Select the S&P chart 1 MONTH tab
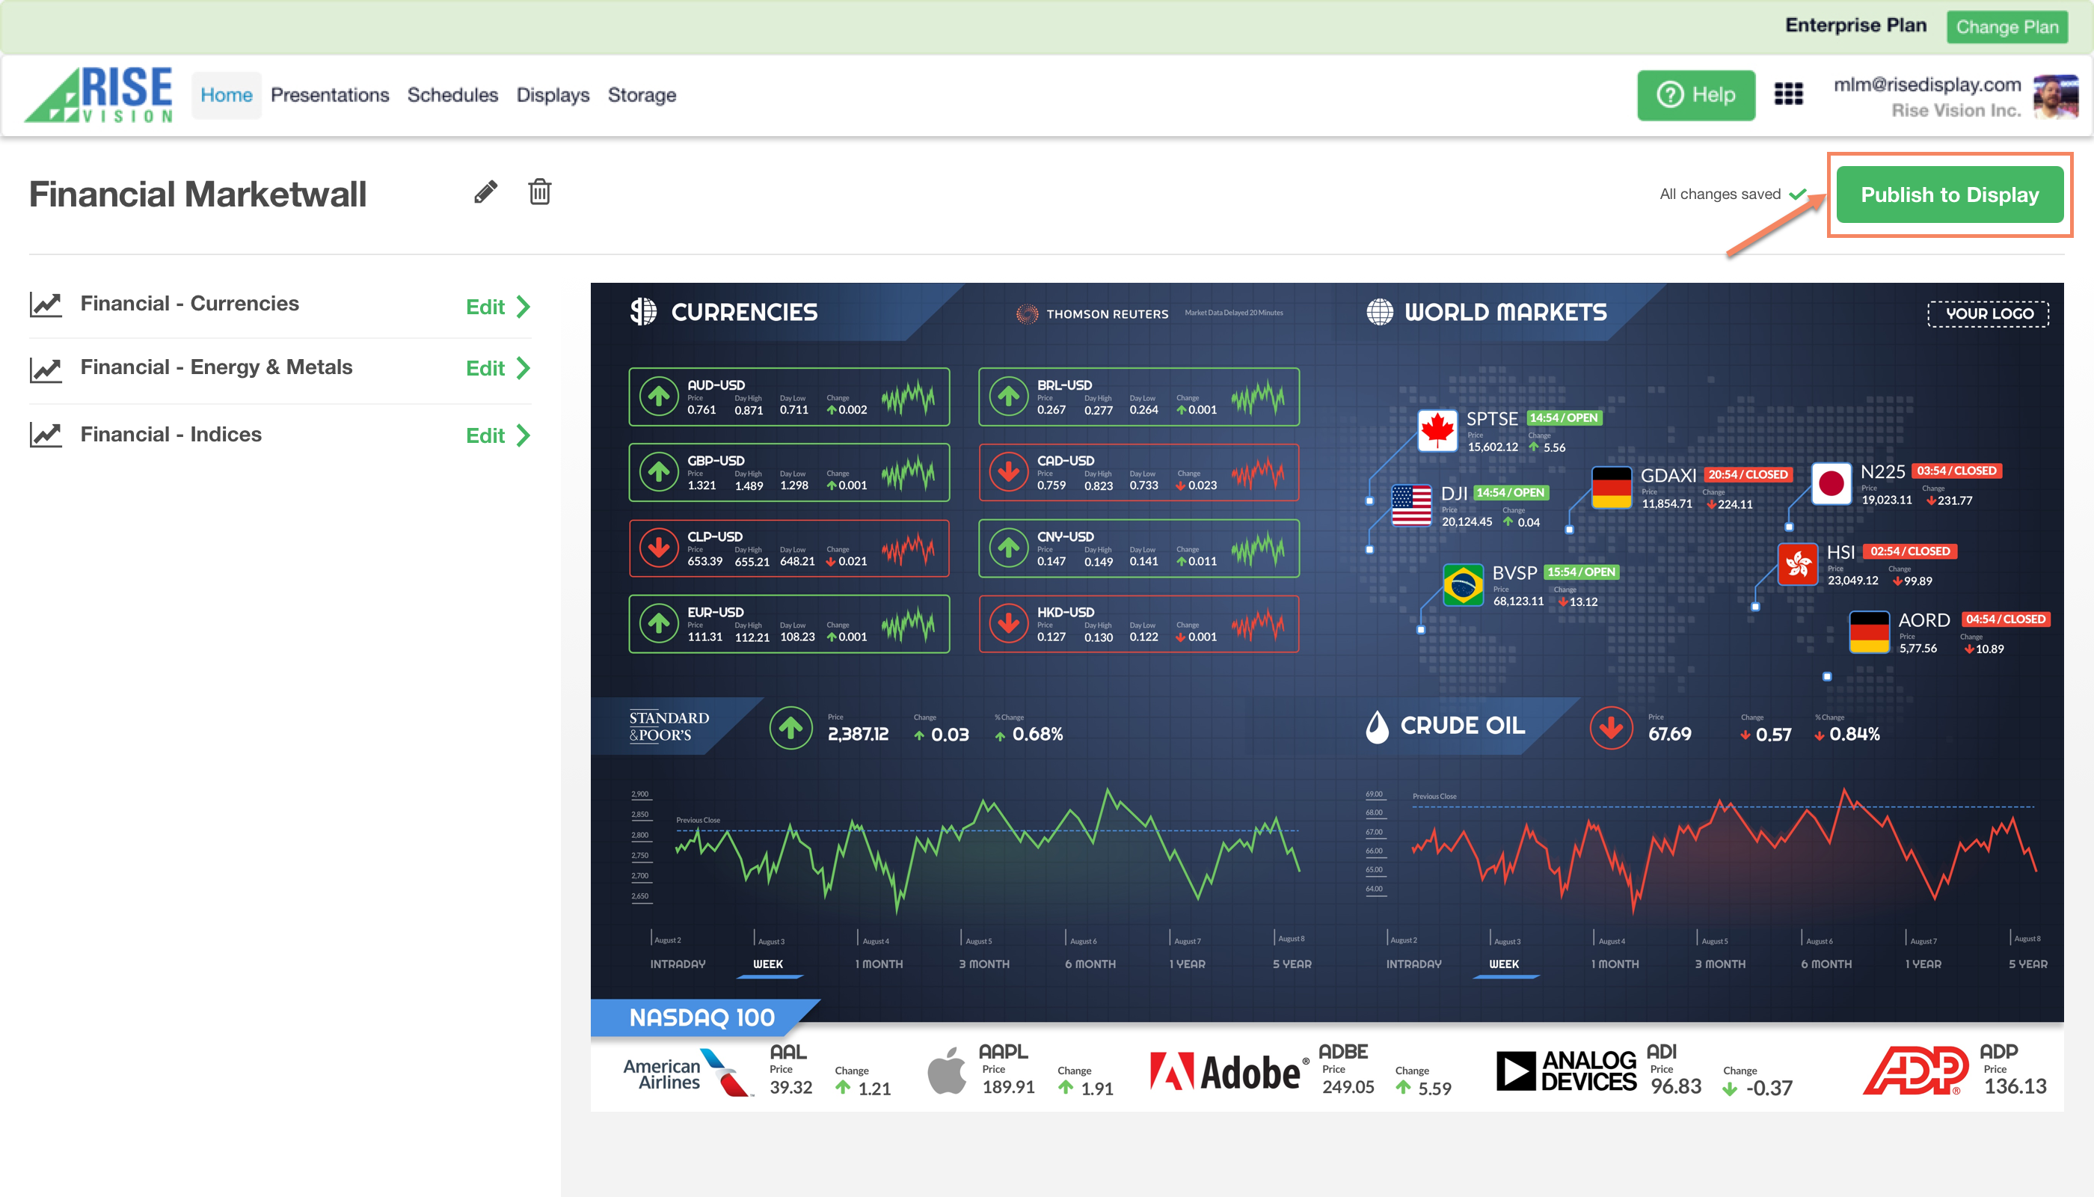Viewport: 2094px width, 1197px height. click(879, 964)
